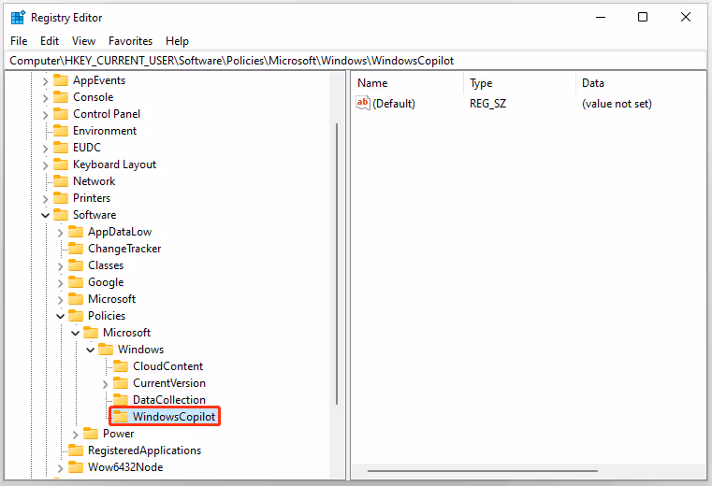Click the ab string value icon for (Default)
The width and height of the screenshot is (712, 486).
tap(363, 103)
